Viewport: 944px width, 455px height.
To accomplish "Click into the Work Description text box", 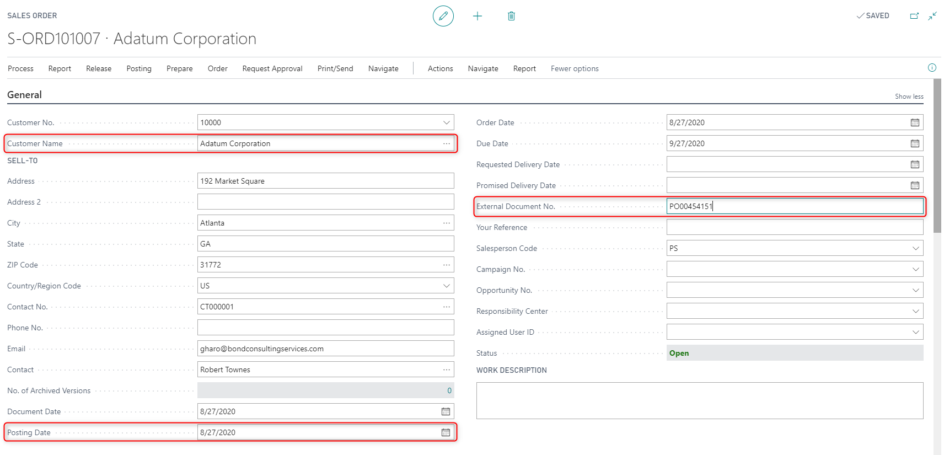I will coord(700,400).
